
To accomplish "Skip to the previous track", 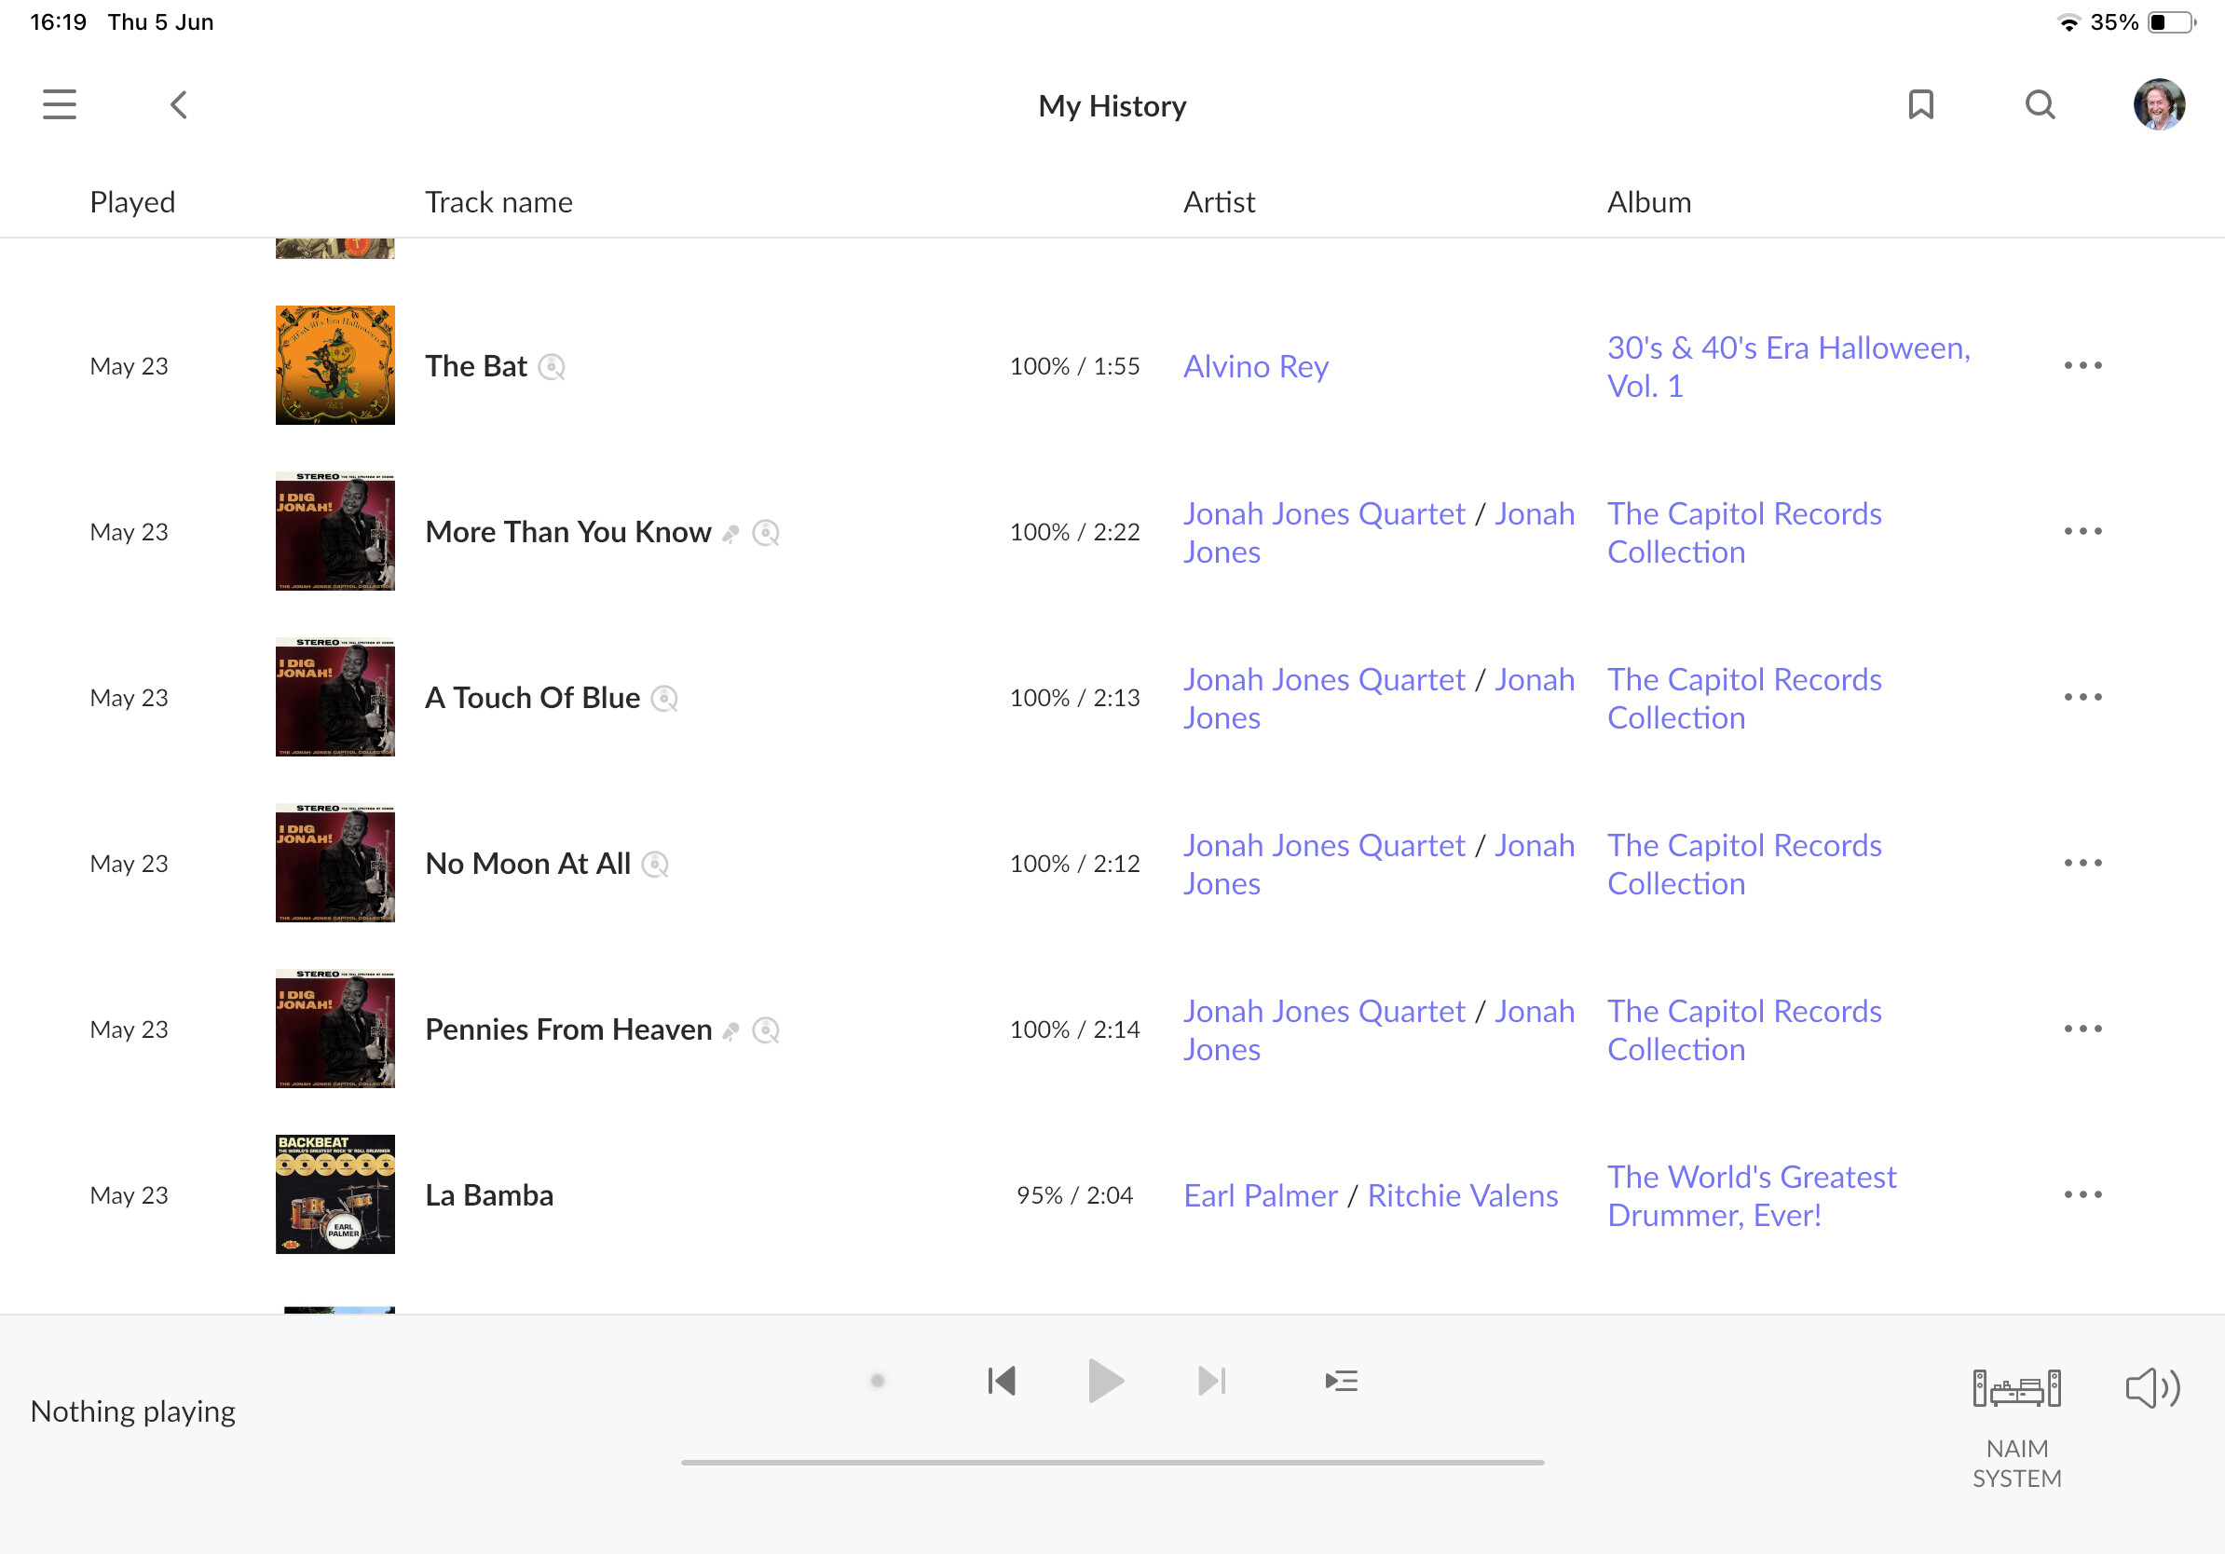I will point(1001,1381).
